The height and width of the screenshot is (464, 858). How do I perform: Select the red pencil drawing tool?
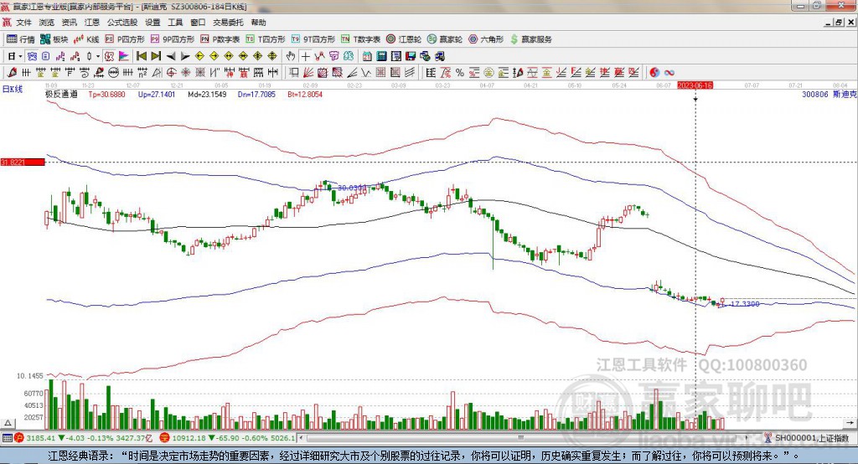pos(12,72)
